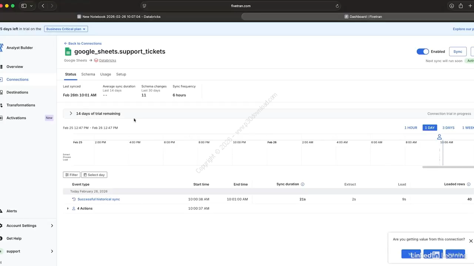Open the event Filter button
The height and width of the screenshot is (266, 474).
click(x=71, y=175)
